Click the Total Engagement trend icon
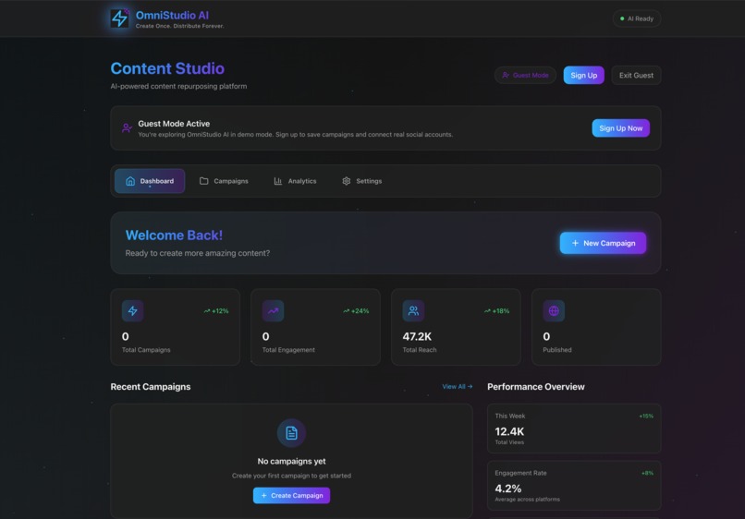The height and width of the screenshot is (519, 745). point(274,311)
